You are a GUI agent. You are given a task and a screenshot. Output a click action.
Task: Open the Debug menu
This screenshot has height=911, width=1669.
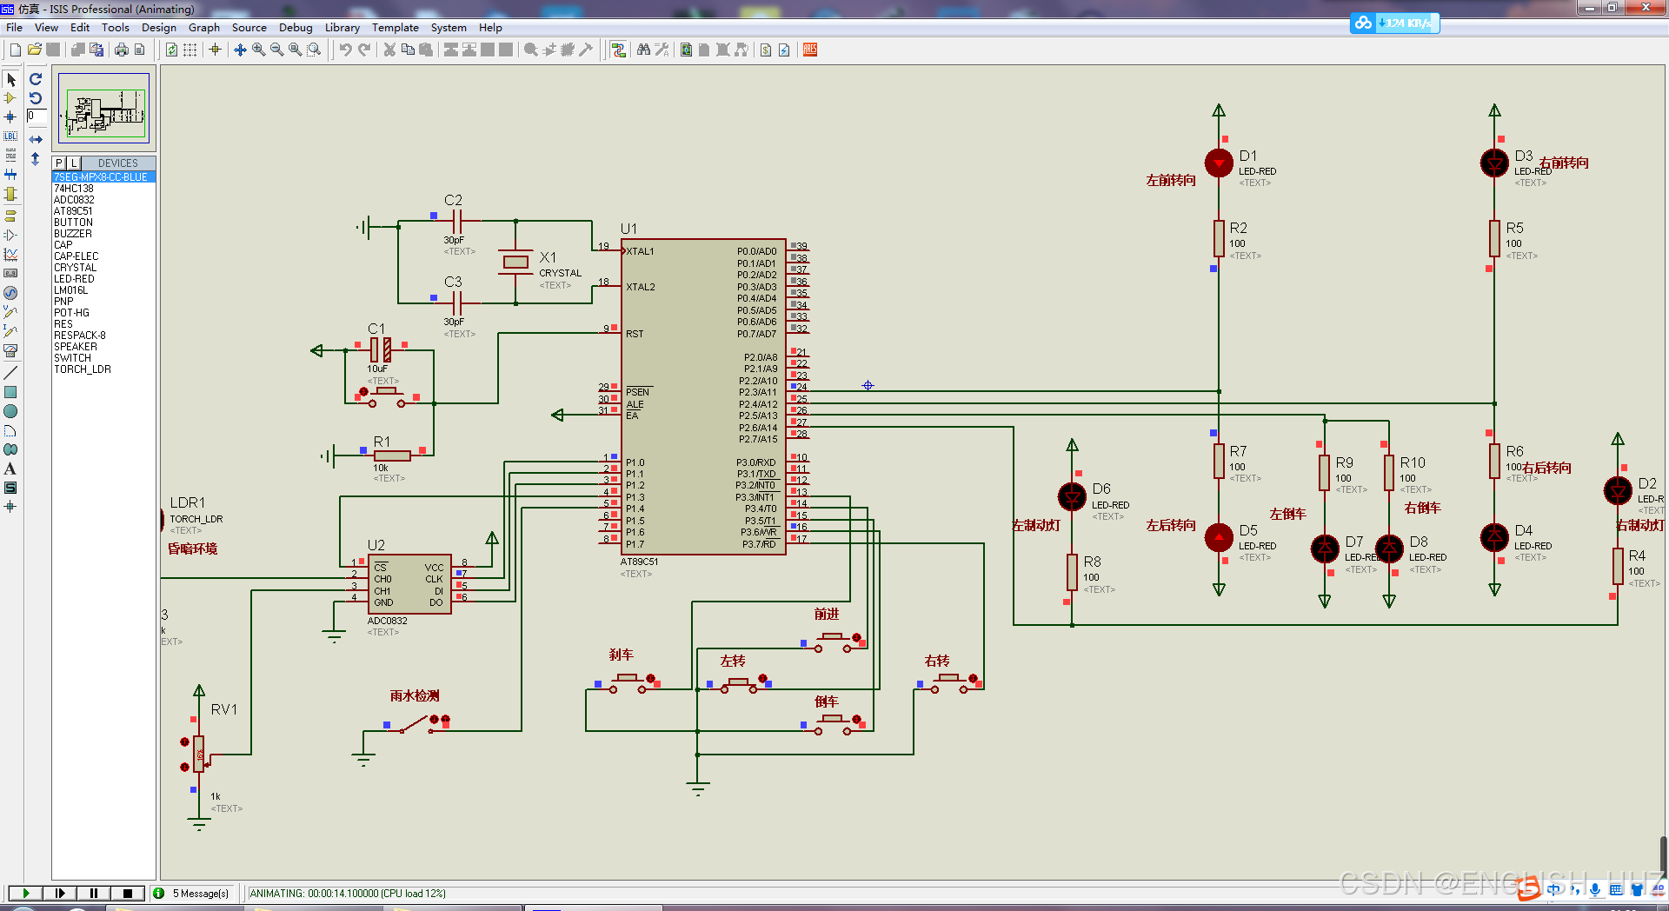coord(296,27)
